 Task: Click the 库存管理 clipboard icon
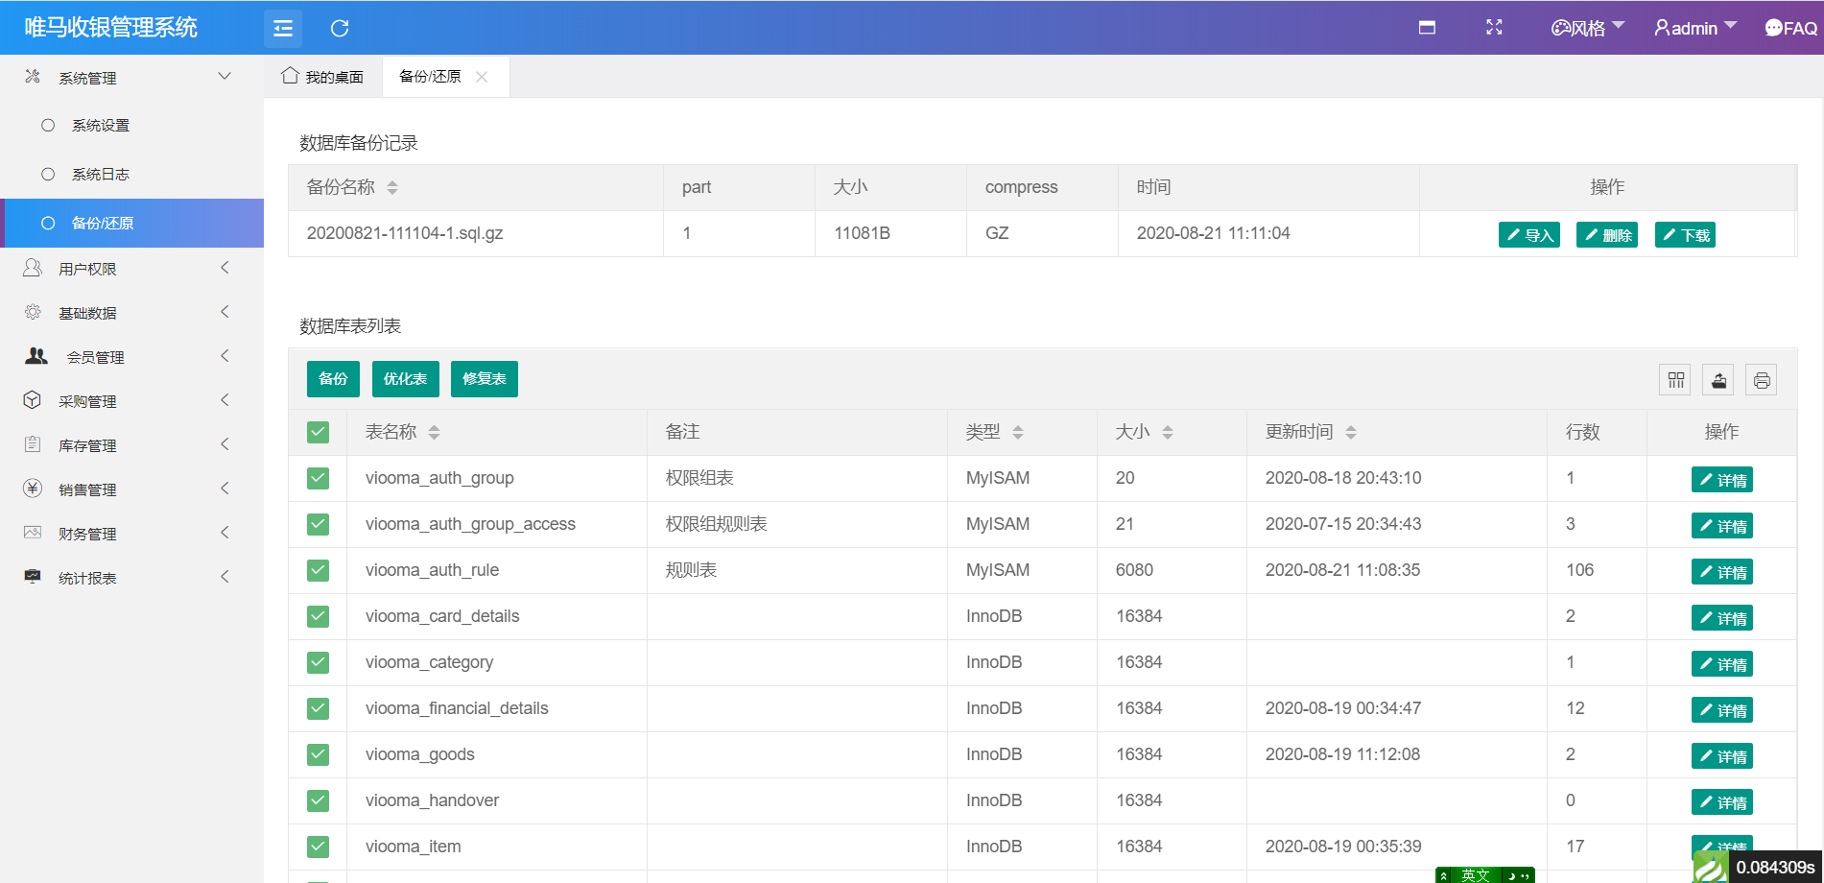33,444
